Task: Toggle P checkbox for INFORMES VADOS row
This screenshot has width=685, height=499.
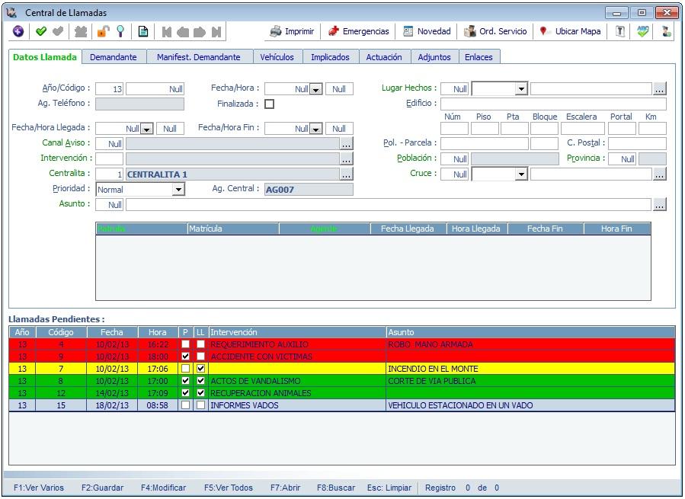Action: pos(186,405)
